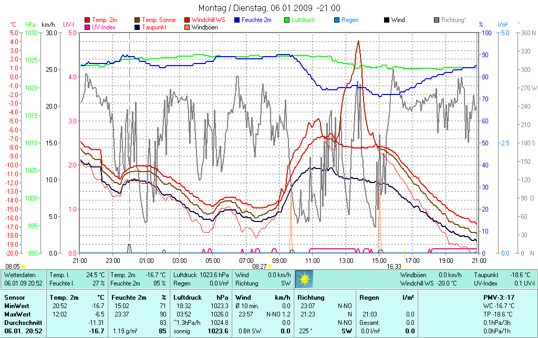The height and width of the screenshot is (338, 538).
Task: Click the green Luftdruck legend marker
Action: click(287, 20)
